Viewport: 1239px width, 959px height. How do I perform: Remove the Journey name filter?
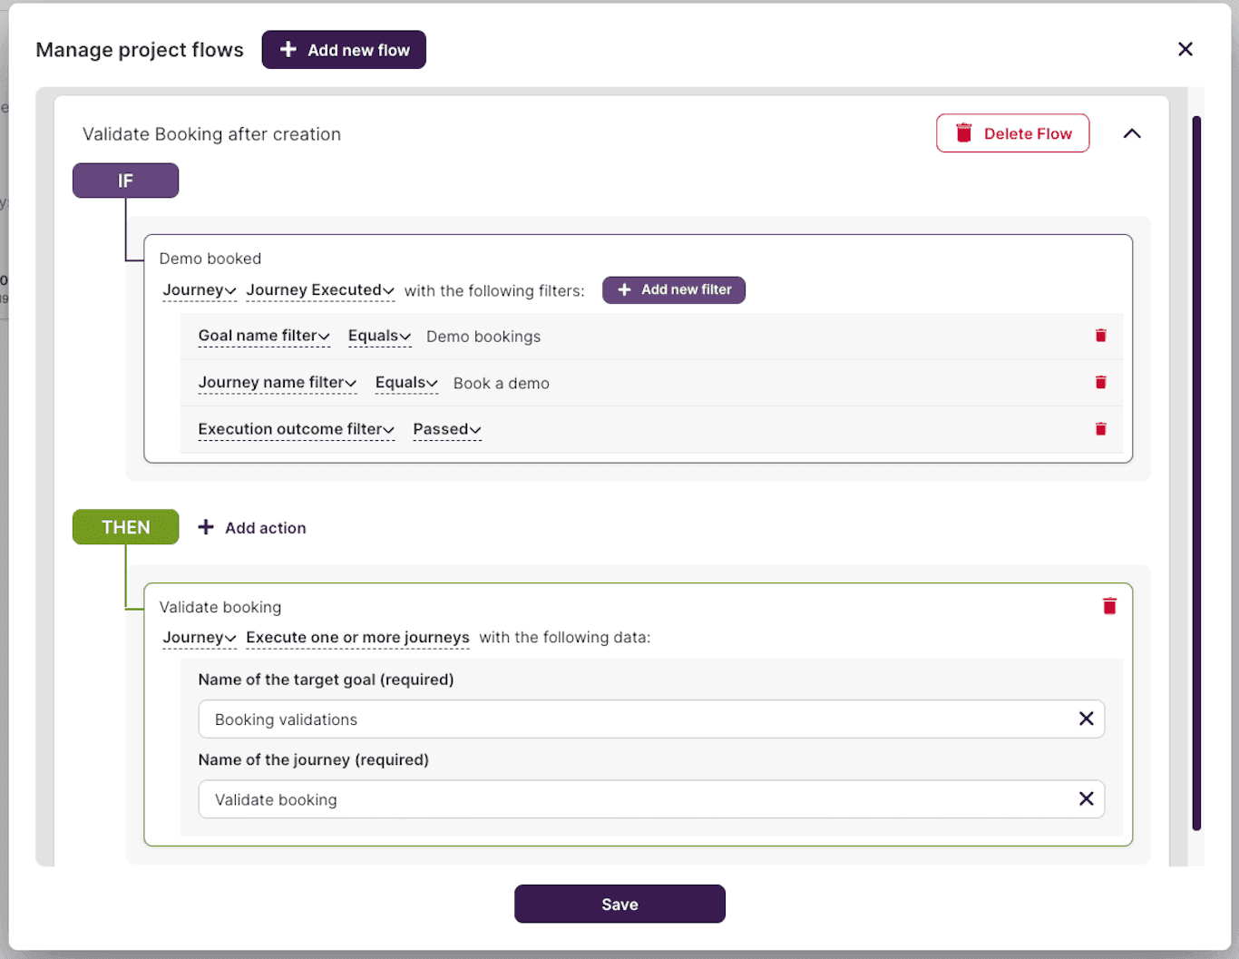(1100, 382)
